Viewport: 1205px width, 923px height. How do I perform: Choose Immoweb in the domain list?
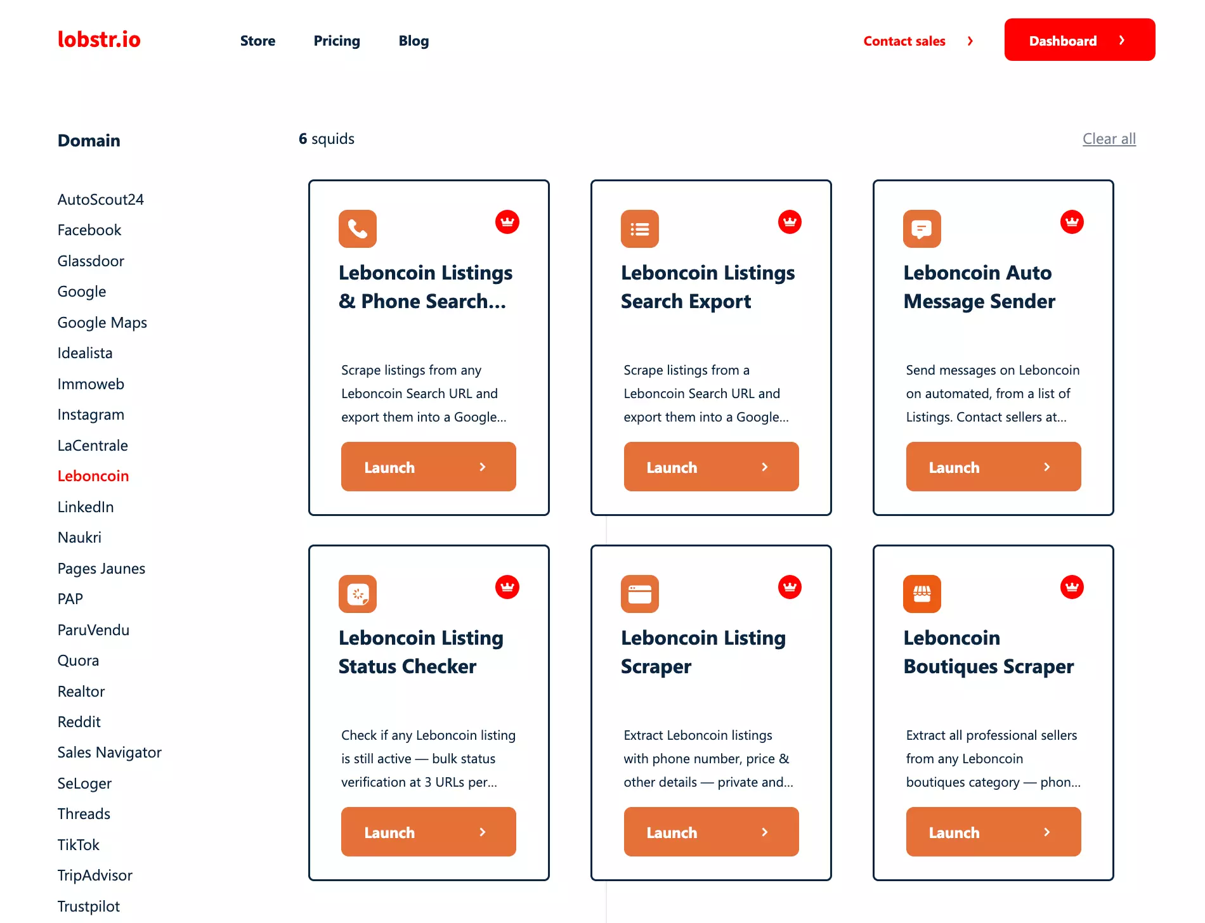[91, 384]
